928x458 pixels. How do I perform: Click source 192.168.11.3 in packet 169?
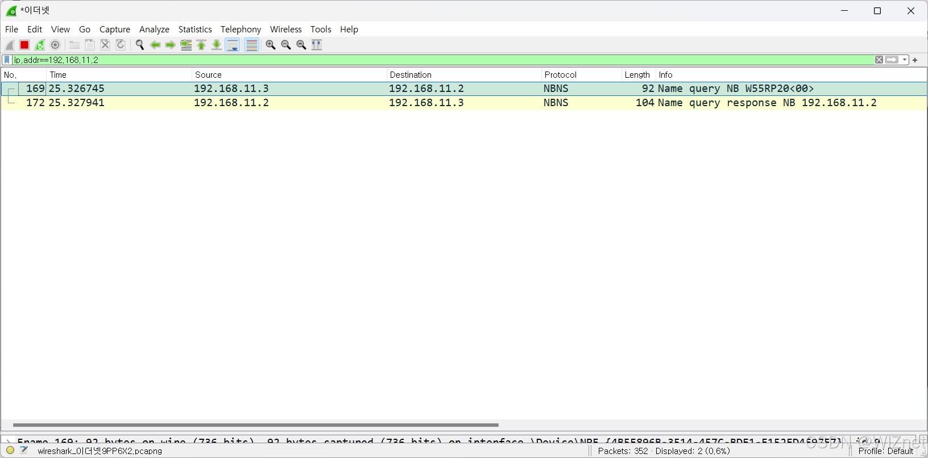coord(231,89)
